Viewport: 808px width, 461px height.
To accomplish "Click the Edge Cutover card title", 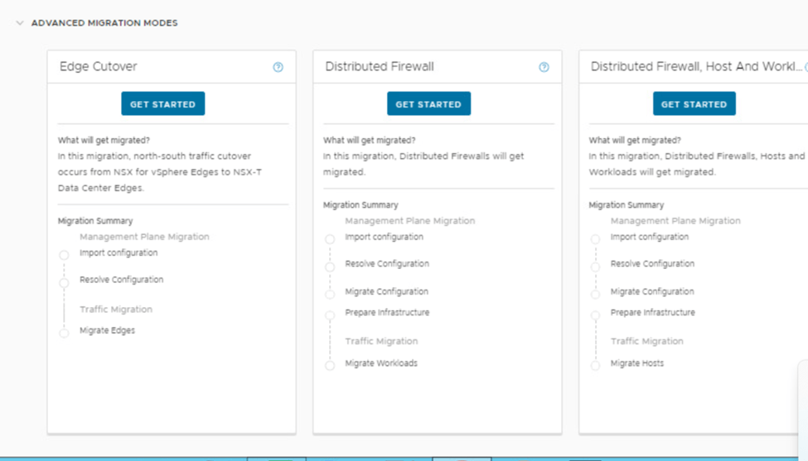I will [99, 66].
